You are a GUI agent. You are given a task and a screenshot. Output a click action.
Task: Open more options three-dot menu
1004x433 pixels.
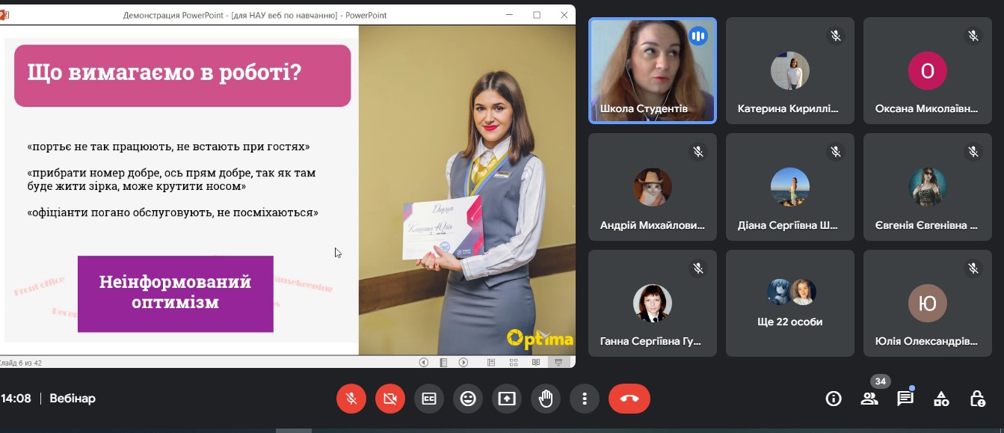click(x=585, y=399)
